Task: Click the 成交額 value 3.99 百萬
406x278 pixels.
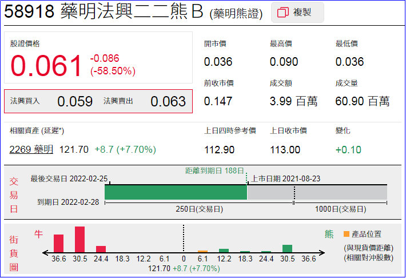Action: pos(293,101)
